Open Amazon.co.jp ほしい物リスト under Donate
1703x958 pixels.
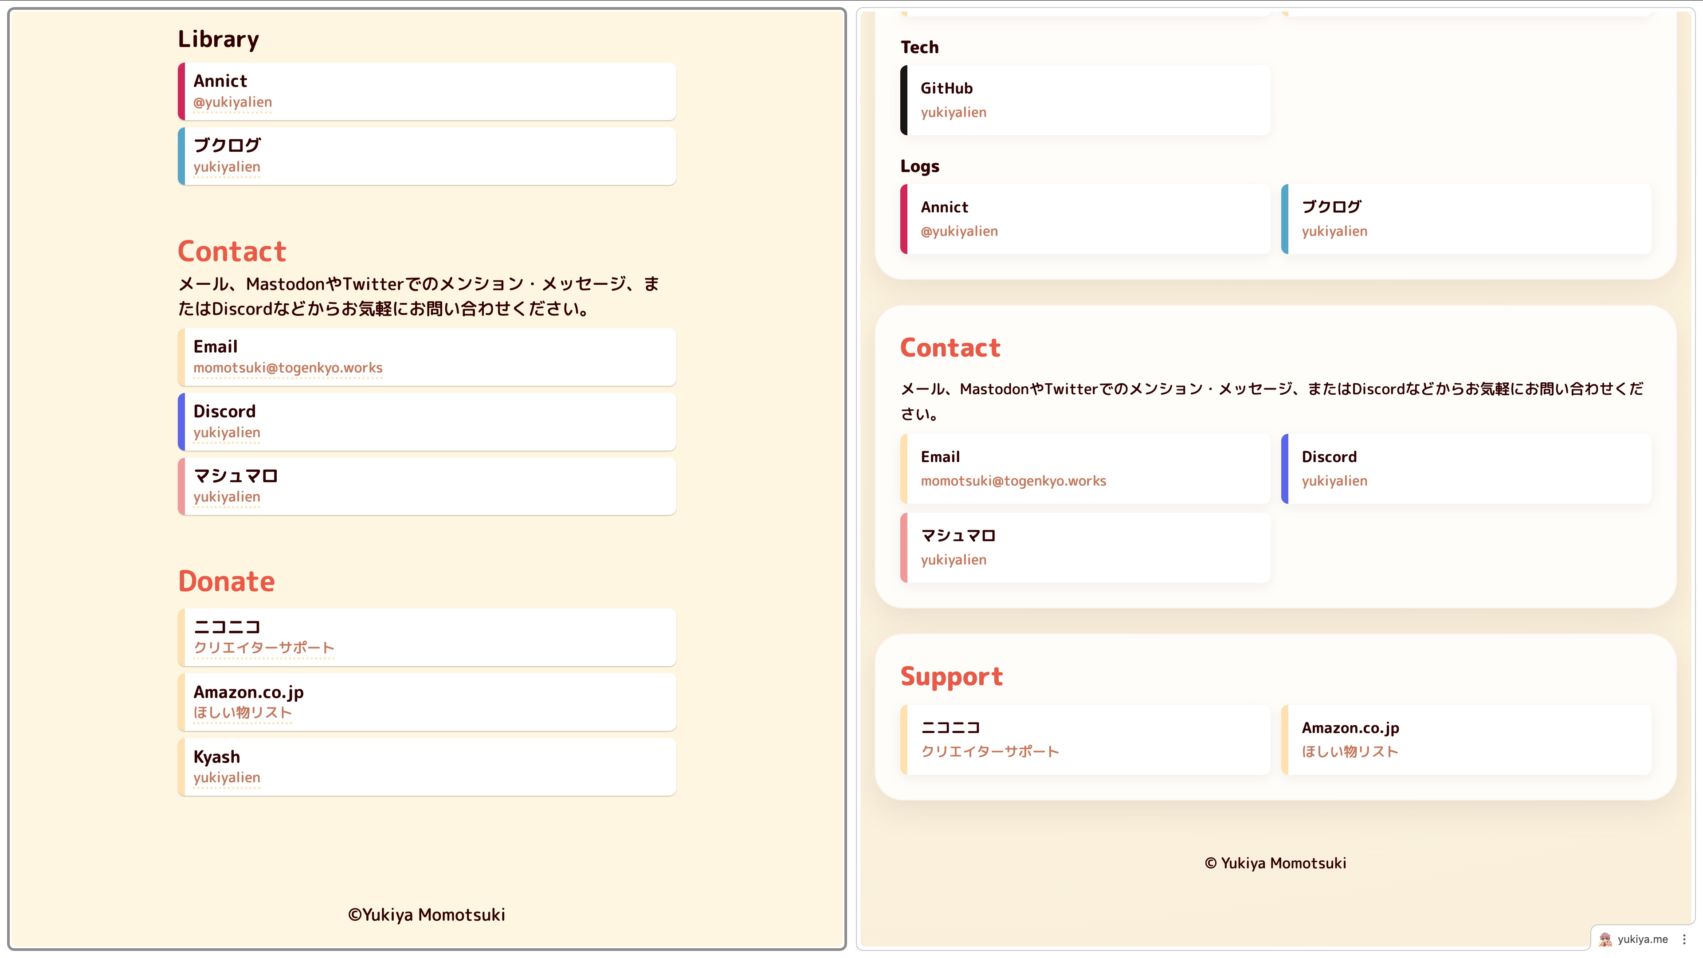click(242, 712)
